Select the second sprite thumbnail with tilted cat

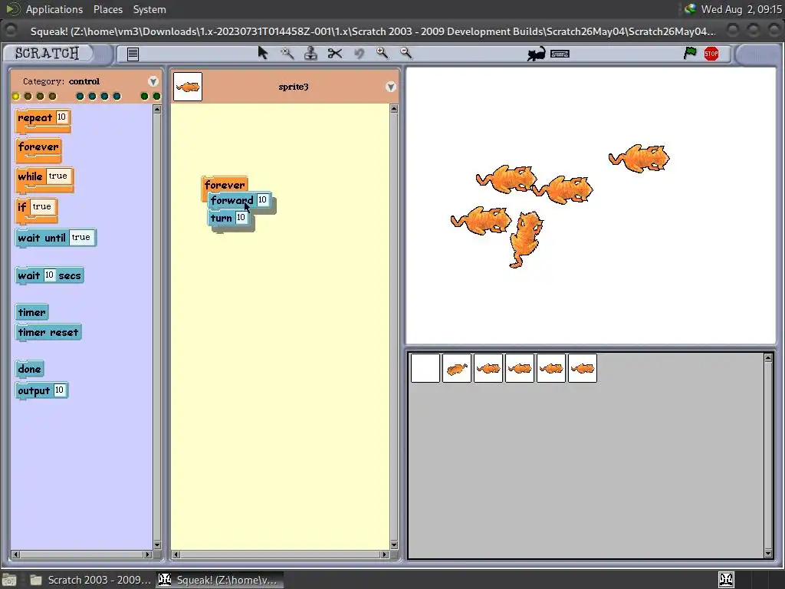tap(457, 368)
